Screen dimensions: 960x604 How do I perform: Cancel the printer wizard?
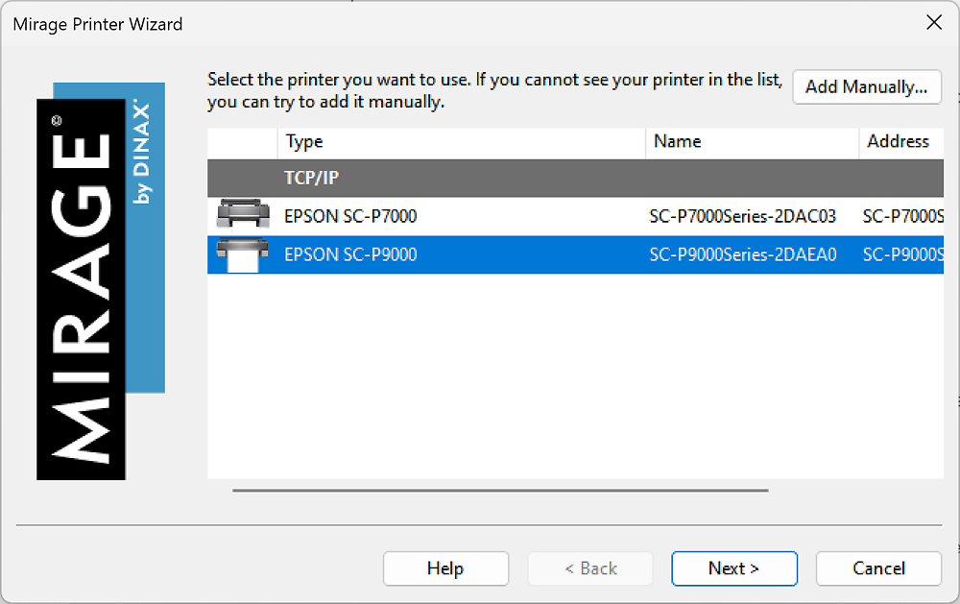(878, 568)
